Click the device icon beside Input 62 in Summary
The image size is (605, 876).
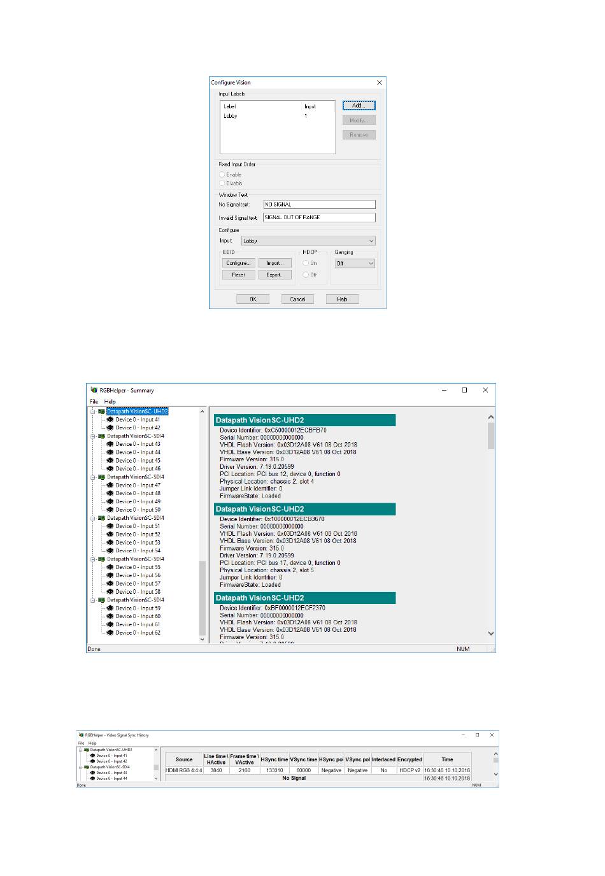(110, 633)
